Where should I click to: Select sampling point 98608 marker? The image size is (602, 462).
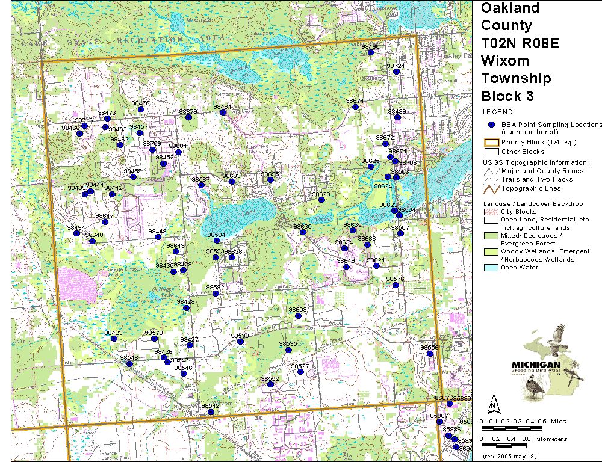[298, 316]
